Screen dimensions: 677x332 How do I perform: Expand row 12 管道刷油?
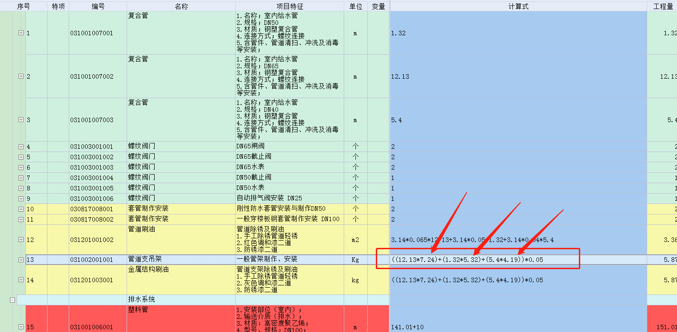(21, 240)
